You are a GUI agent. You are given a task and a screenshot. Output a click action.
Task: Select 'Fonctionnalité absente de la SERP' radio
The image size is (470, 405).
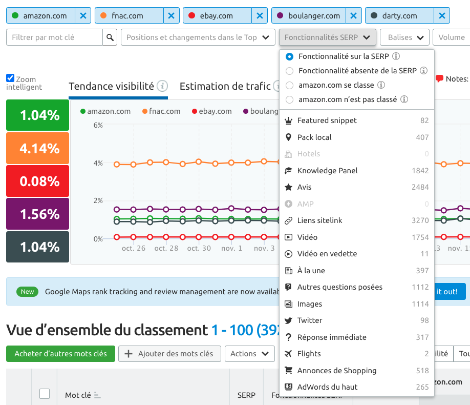click(x=290, y=71)
